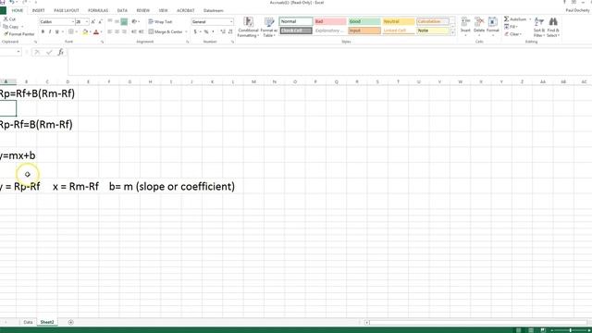Viewport: 592px width, 333px height.
Task: Toggle Italic formatting
Action: tap(50, 32)
